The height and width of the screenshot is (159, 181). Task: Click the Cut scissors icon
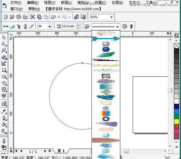point(33,17)
